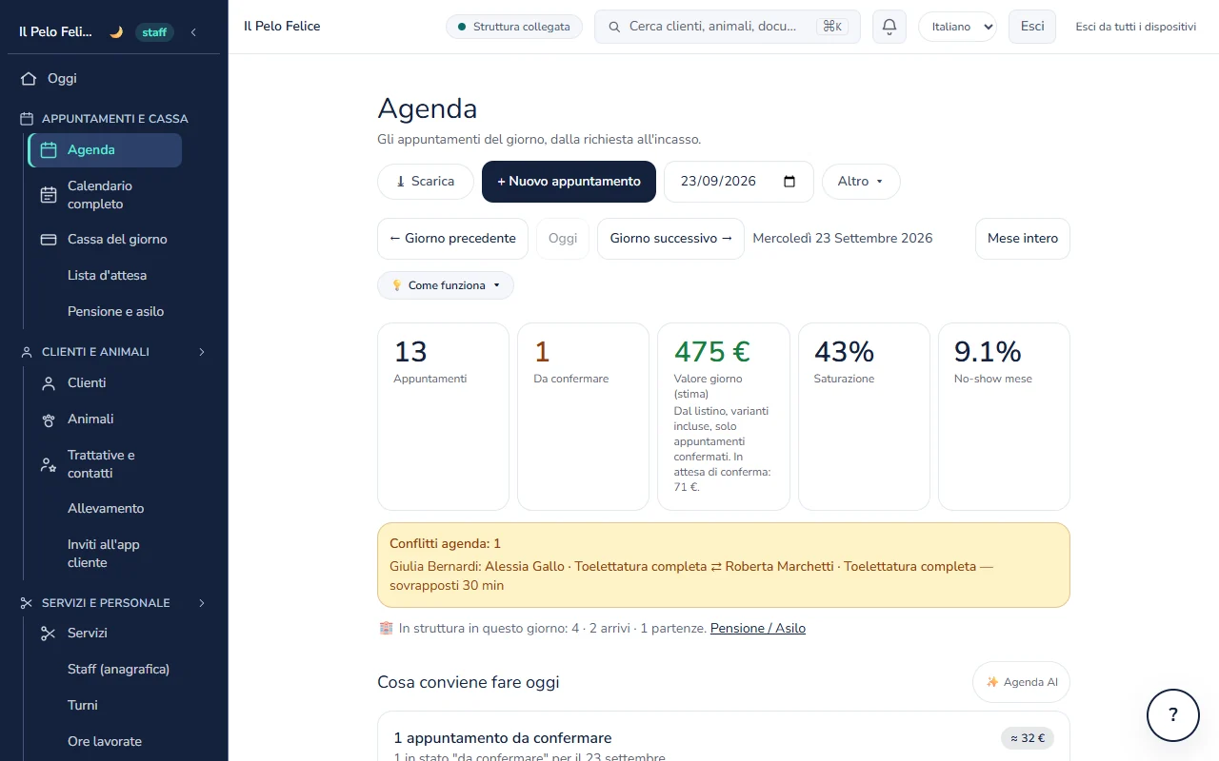
Task: Click the Clienti person icon
Action: [49, 383]
